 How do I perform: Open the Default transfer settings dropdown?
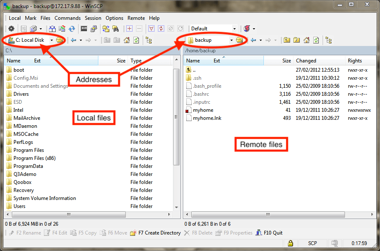pos(235,28)
